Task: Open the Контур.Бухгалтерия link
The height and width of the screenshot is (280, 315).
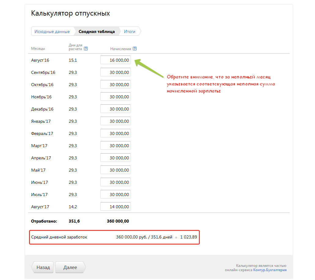Action: pyautogui.click(x=270, y=270)
